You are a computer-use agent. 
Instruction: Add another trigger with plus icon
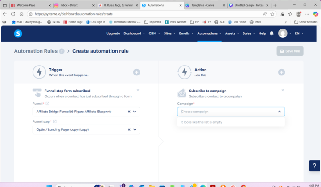tap(136, 72)
